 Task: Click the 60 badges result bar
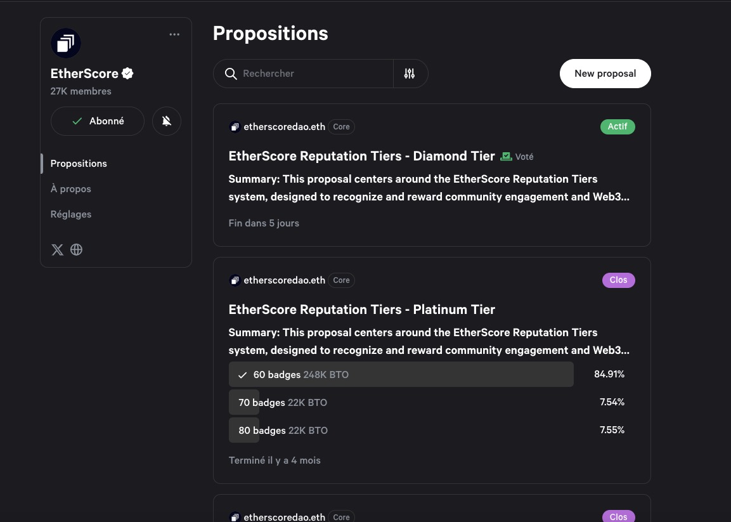(401, 375)
